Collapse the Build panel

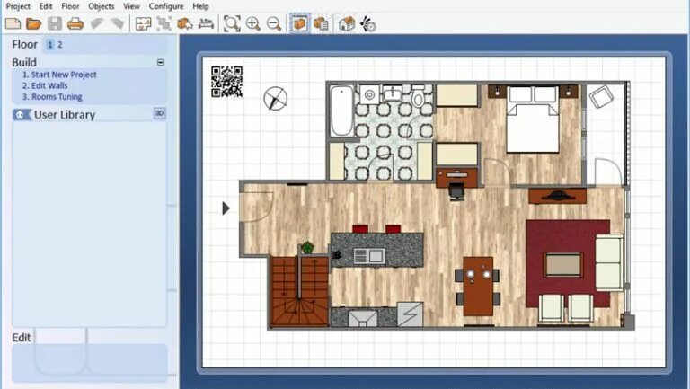(x=160, y=63)
